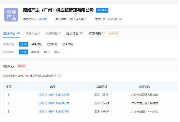Viewport: 180px width, 122px height.
Task: Click the 立案日期 column header
Action: coord(102,86)
